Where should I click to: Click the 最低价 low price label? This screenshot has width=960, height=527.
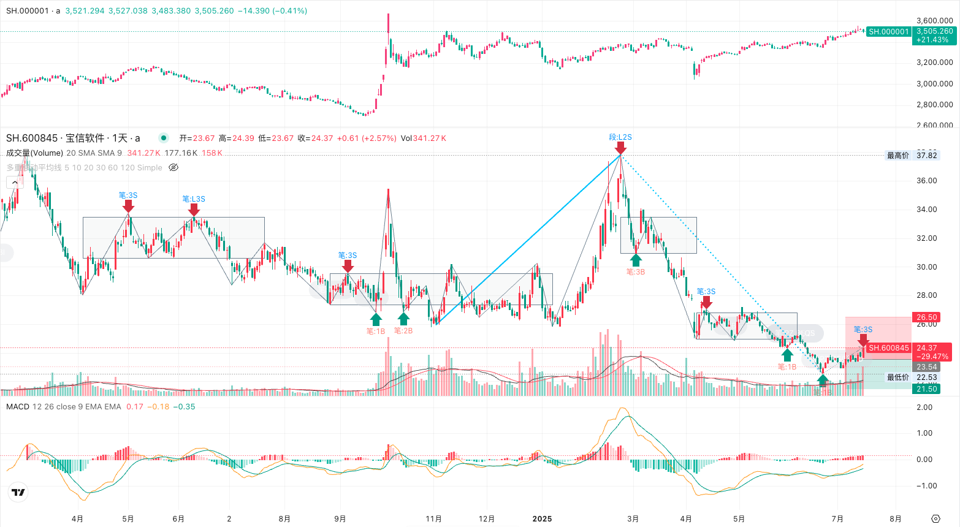coord(898,377)
